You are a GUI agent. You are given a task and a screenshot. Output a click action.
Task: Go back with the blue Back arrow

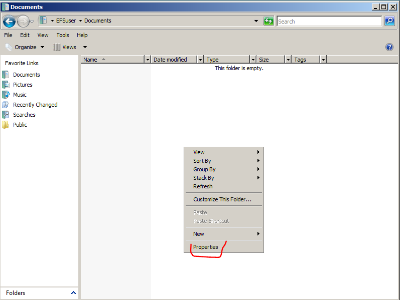coord(9,22)
